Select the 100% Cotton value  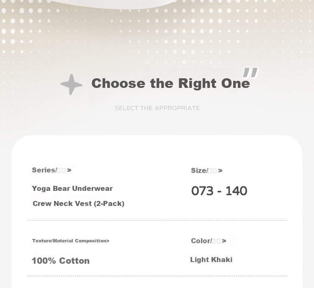click(61, 261)
